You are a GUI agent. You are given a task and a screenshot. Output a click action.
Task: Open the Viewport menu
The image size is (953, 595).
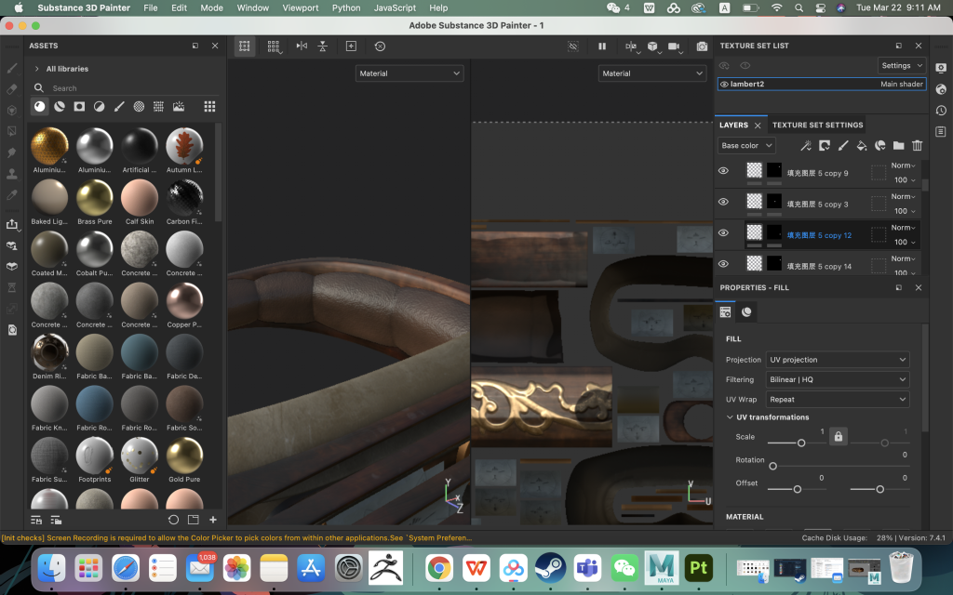(301, 7)
